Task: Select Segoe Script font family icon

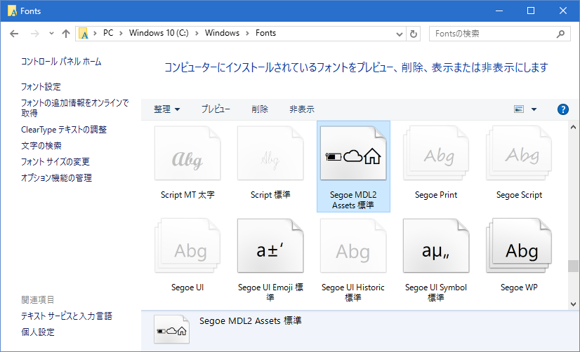Action: tap(519, 154)
